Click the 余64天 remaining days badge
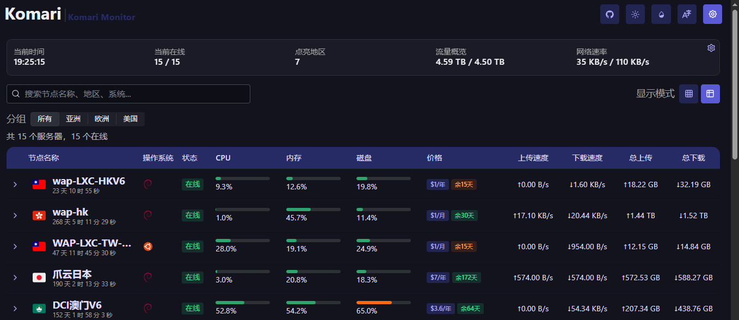 470,309
